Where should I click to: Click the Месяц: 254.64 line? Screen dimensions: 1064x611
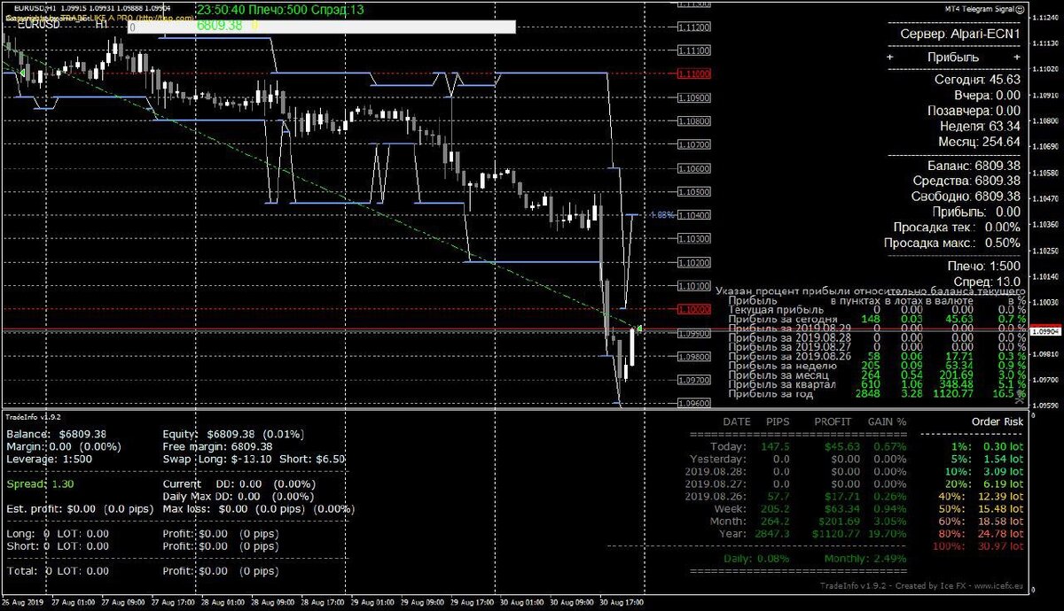point(979,142)
